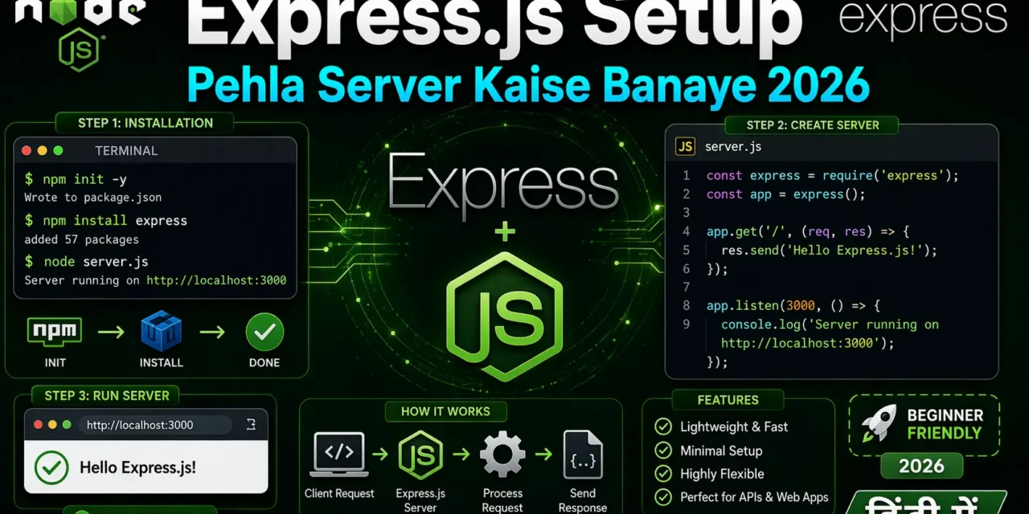The width and height of the screenshot is (1029, 514).
Task: Click the STEP 3: RUN SERVER header
Action: pyautogui.click(x=107, y=395)
